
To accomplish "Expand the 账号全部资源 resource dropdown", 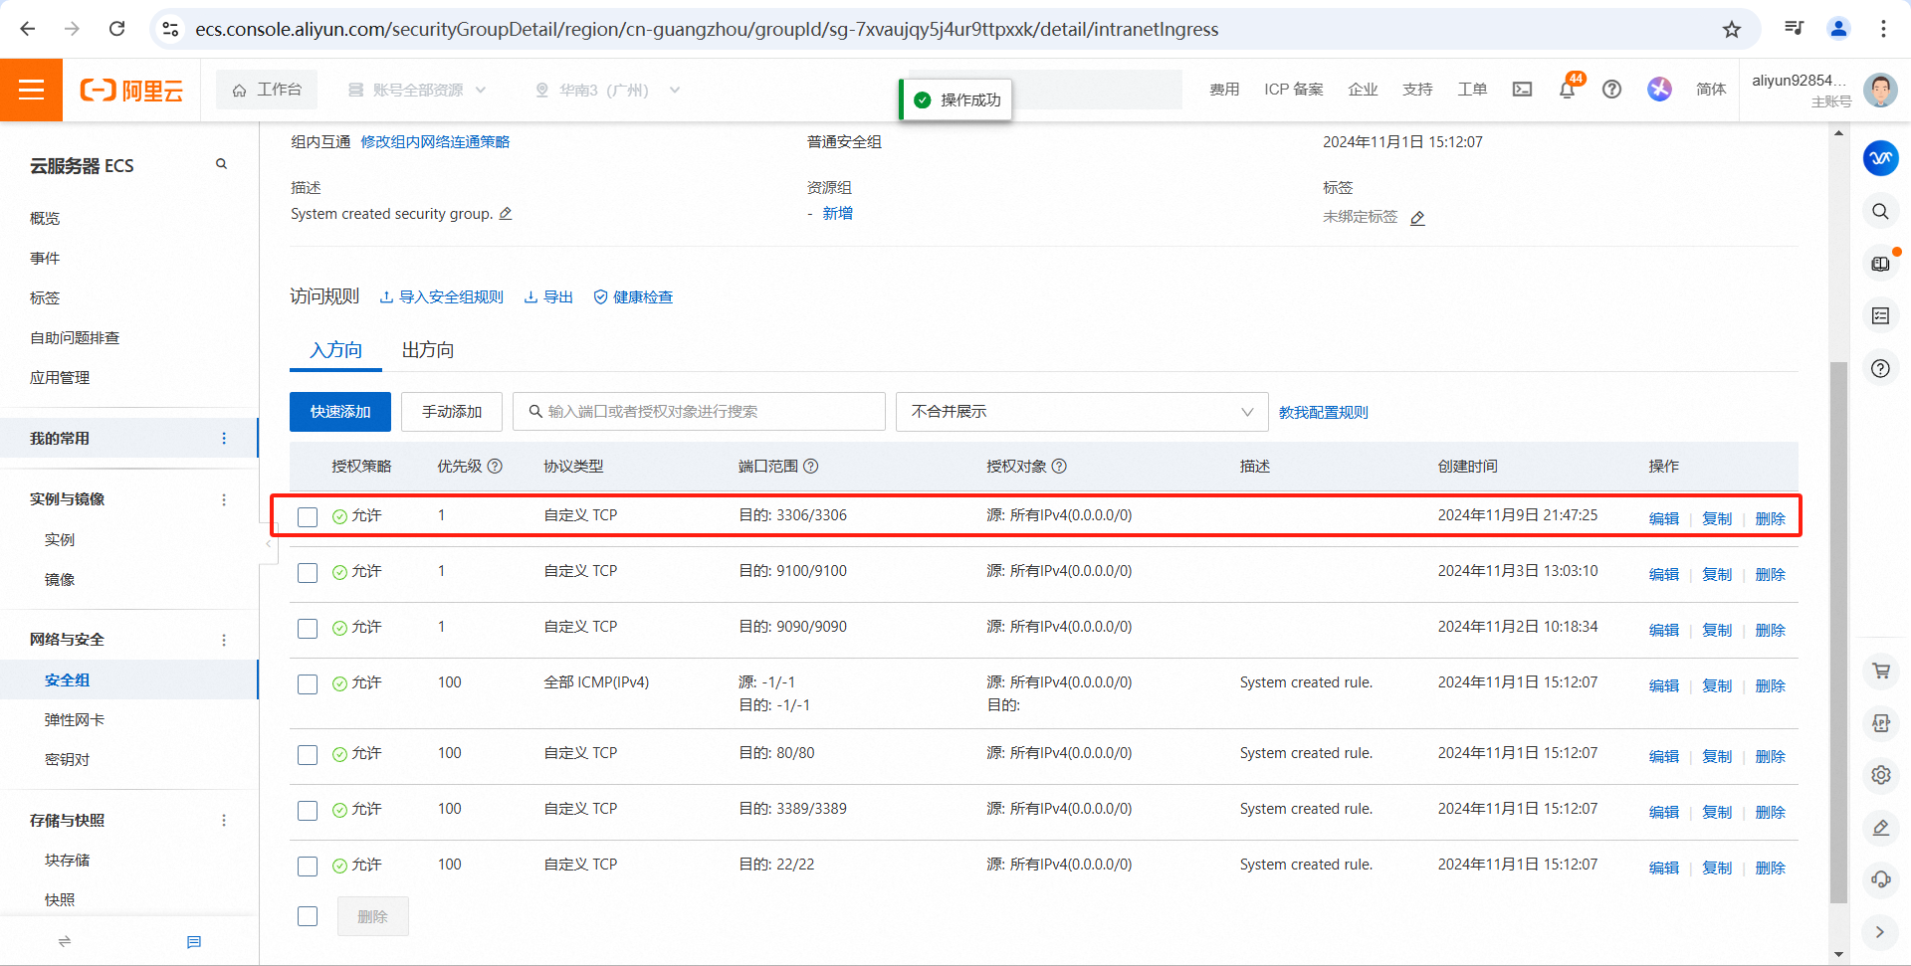I will [x=417, y=90].
